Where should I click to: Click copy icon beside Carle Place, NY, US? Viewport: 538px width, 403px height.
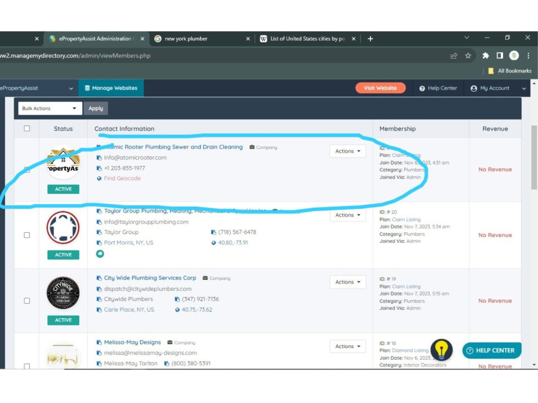point(99,310)
